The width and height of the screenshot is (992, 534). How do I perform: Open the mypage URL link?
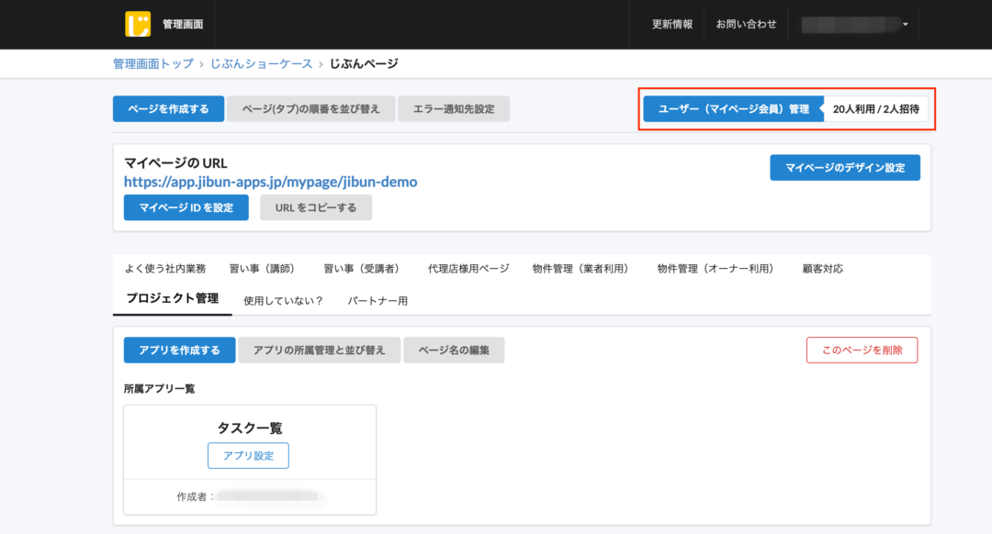270,182
